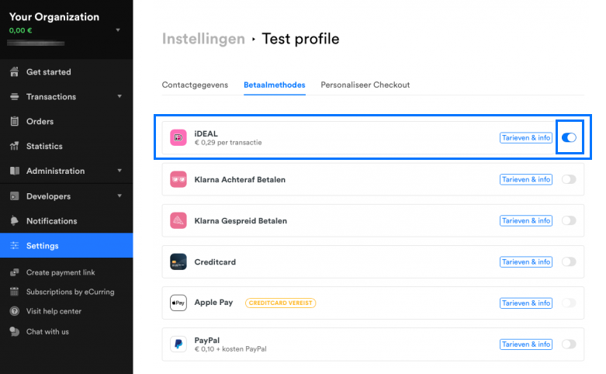The height and width of the screenshot is (374, 606).
Task: Turn on the PayPal toggle
Action: [569, 344]
